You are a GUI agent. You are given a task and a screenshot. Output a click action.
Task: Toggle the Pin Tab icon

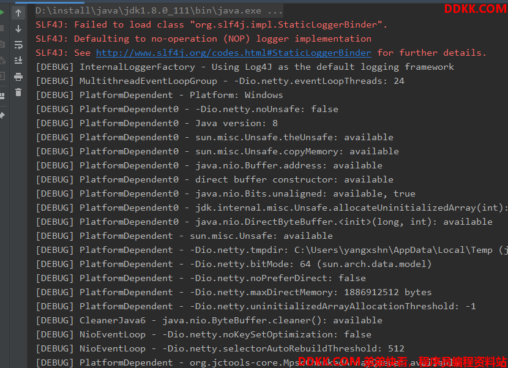pyautogui.click(x=2, y=115)
